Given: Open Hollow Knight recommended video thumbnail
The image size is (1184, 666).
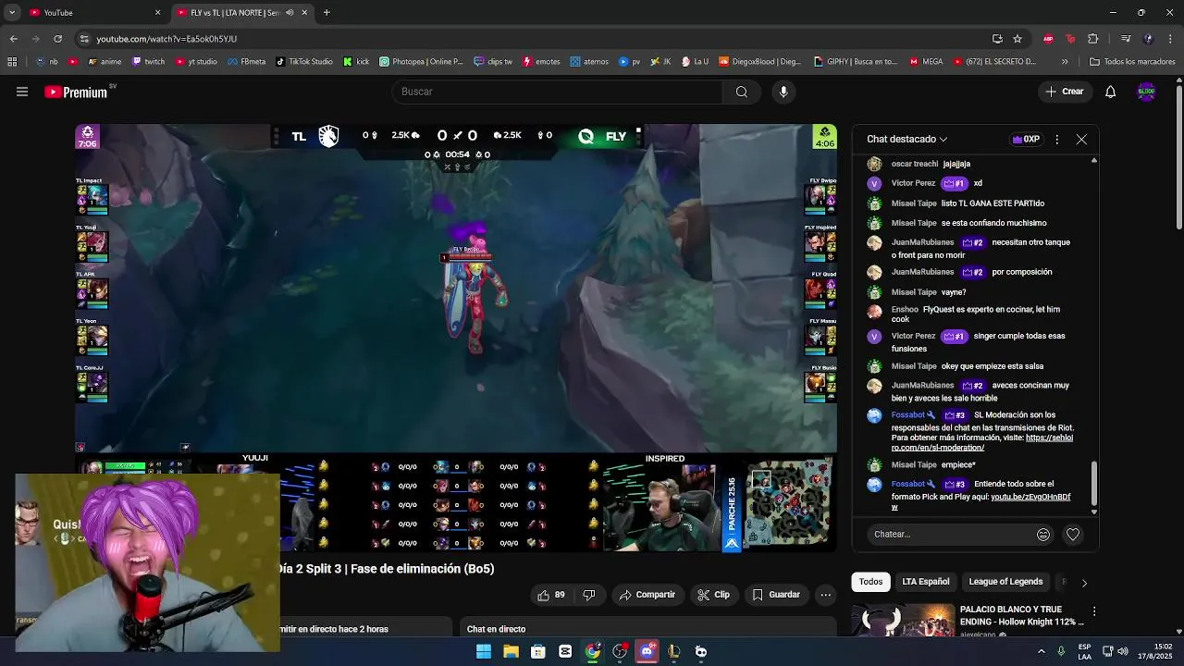Looking at the screenshot, I should 904,620.
